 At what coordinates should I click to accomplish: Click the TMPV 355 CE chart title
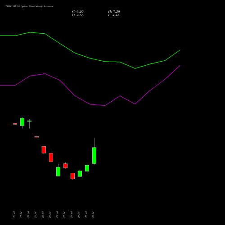[x=29, y=7]
